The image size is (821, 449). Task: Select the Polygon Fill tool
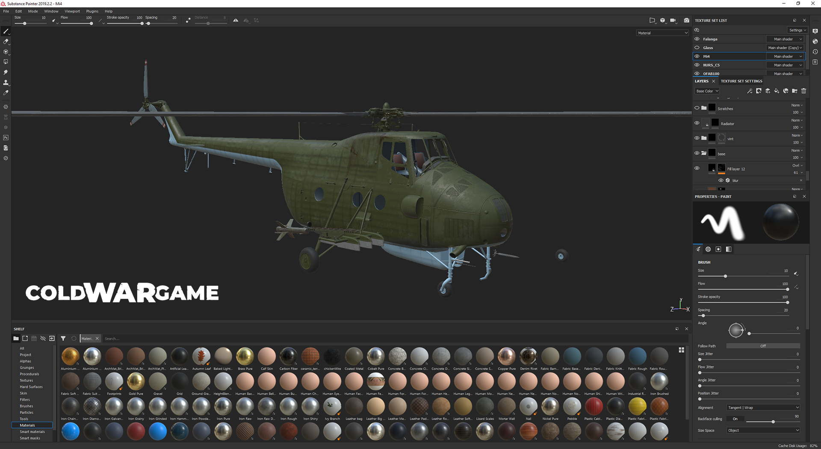click(x=6, y=62)
